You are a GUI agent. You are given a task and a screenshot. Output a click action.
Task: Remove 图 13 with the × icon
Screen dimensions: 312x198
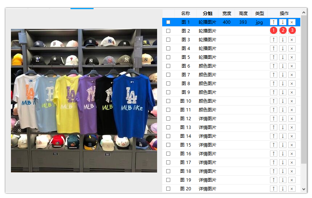(x=292, y=127)
